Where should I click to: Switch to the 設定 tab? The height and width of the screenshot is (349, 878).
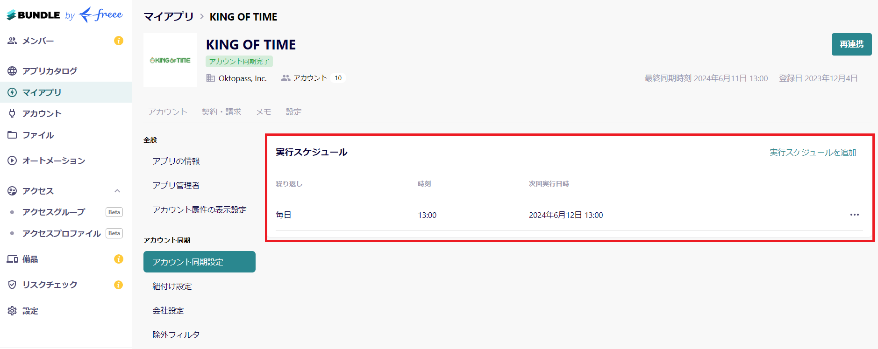point(294,112)
